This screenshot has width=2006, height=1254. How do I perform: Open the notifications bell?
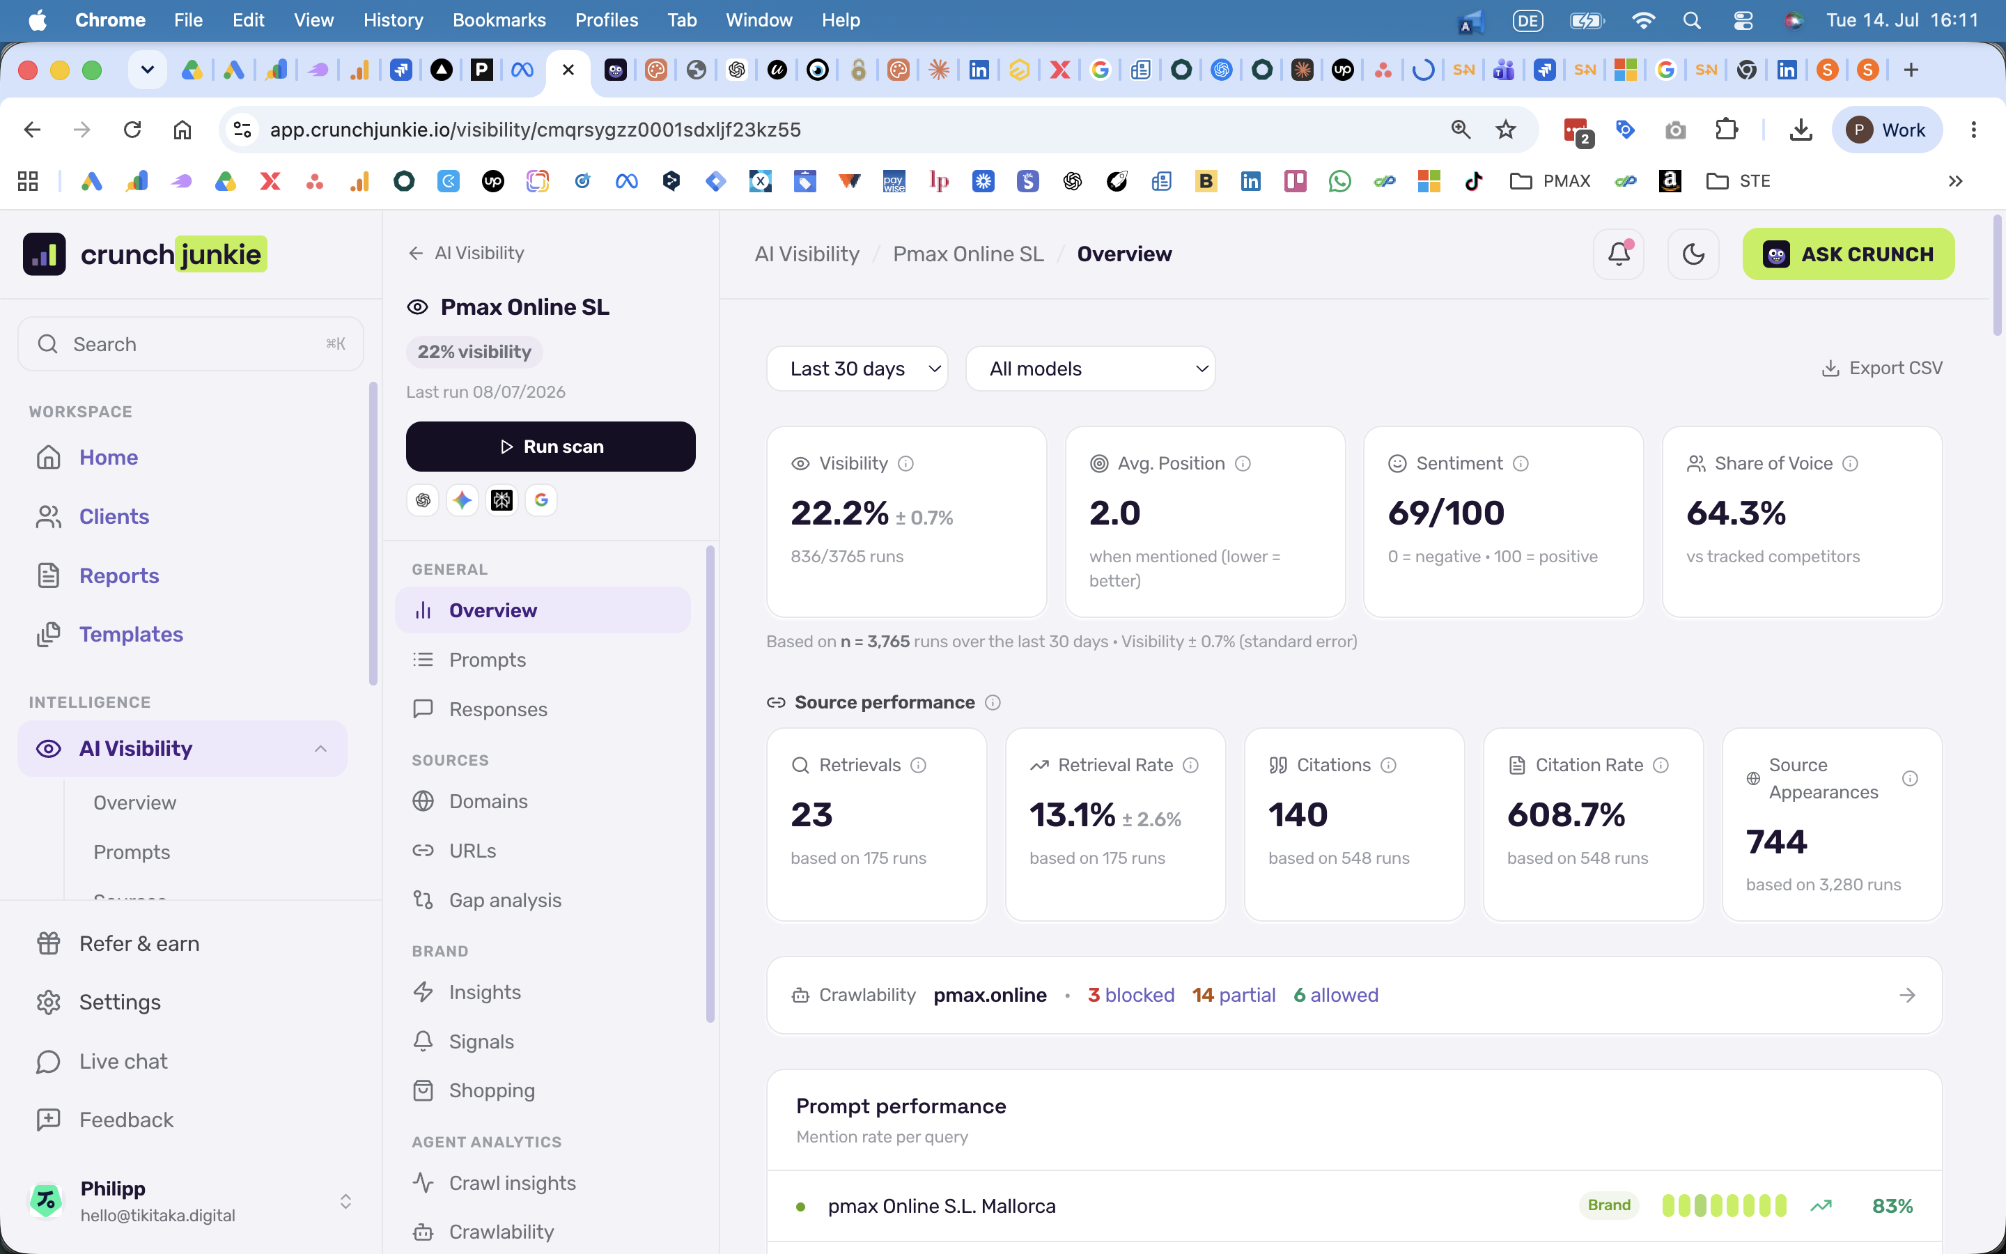(x=1618, y=254)
